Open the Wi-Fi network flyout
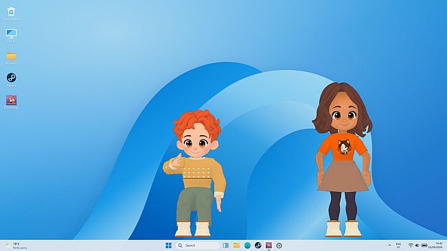Image resolution: width=447 pixels, height=251 pixels. (411, 246)
